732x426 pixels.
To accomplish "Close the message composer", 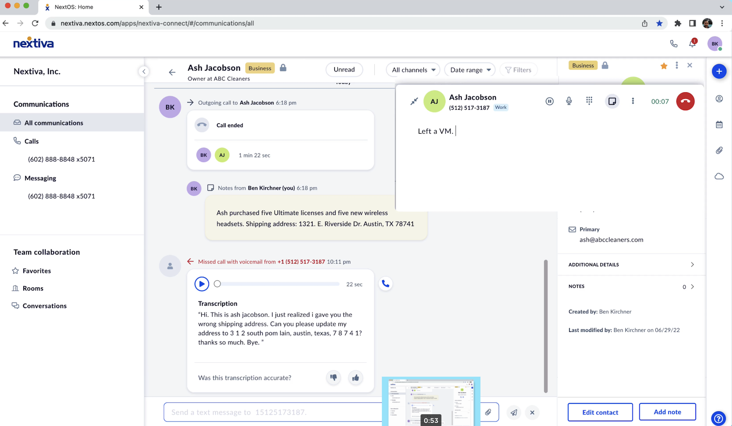I will tap(532, 412).
